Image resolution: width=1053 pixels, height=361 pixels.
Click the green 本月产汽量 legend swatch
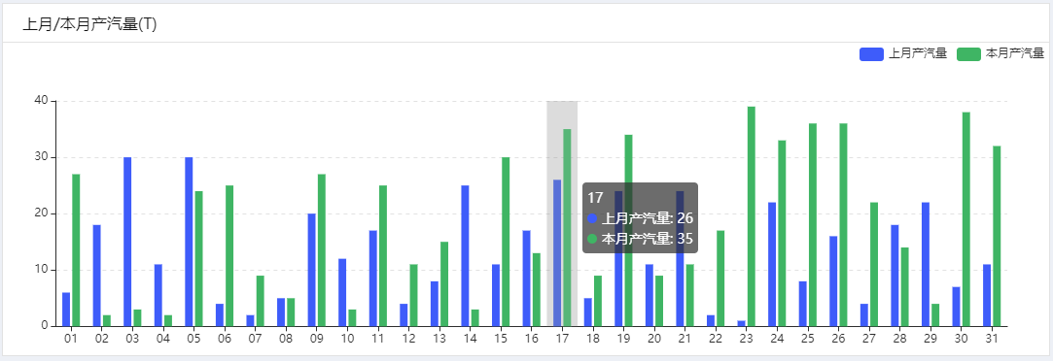click(x=968, y=54)
